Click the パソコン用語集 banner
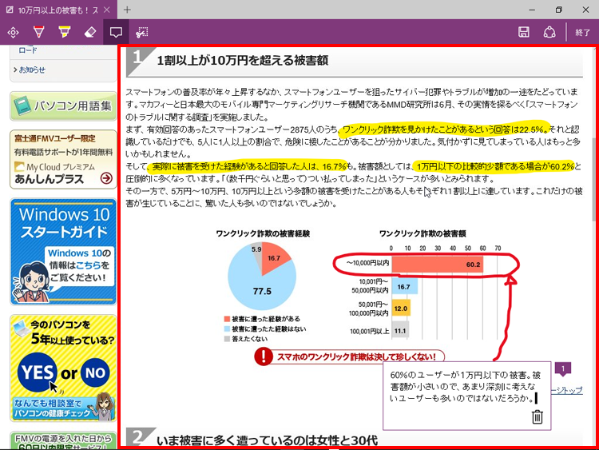The height and width of the screenshot is (450, 599). [61, 105]
